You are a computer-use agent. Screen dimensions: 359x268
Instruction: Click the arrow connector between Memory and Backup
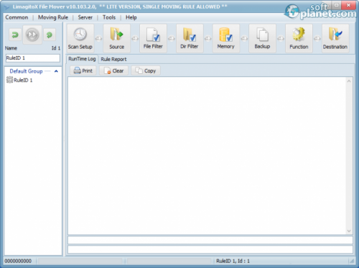click(244, 38)
